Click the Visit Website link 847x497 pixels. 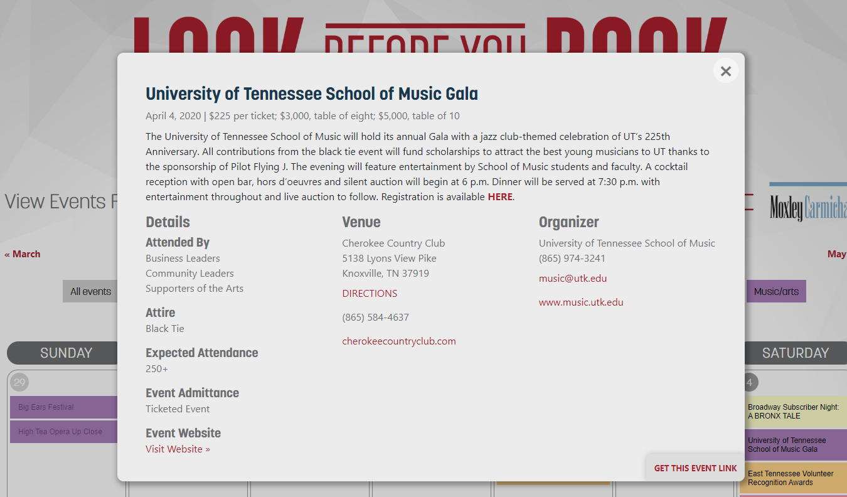[x=178, y=449]
